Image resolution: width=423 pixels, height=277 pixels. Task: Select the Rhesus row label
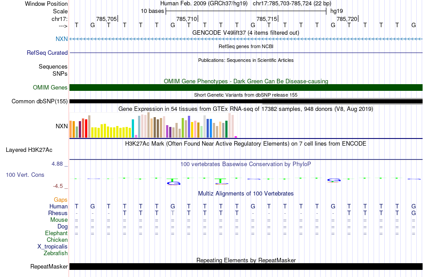click(x=58, y=213)
